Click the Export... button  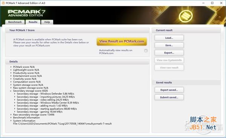pos(169,53)
